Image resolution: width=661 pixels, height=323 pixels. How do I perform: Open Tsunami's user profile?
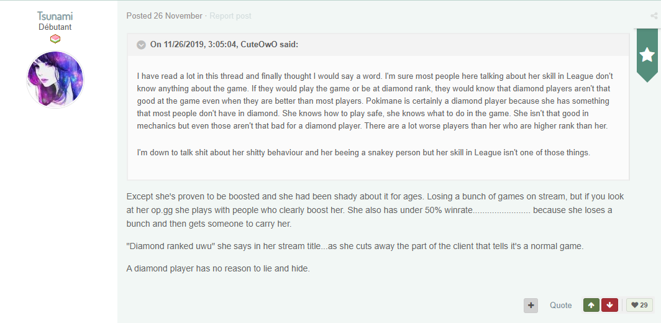55,16
